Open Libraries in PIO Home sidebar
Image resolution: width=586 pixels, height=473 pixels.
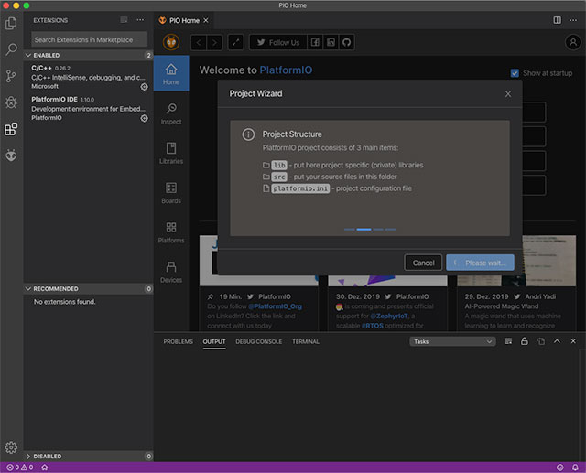[171, 153]
